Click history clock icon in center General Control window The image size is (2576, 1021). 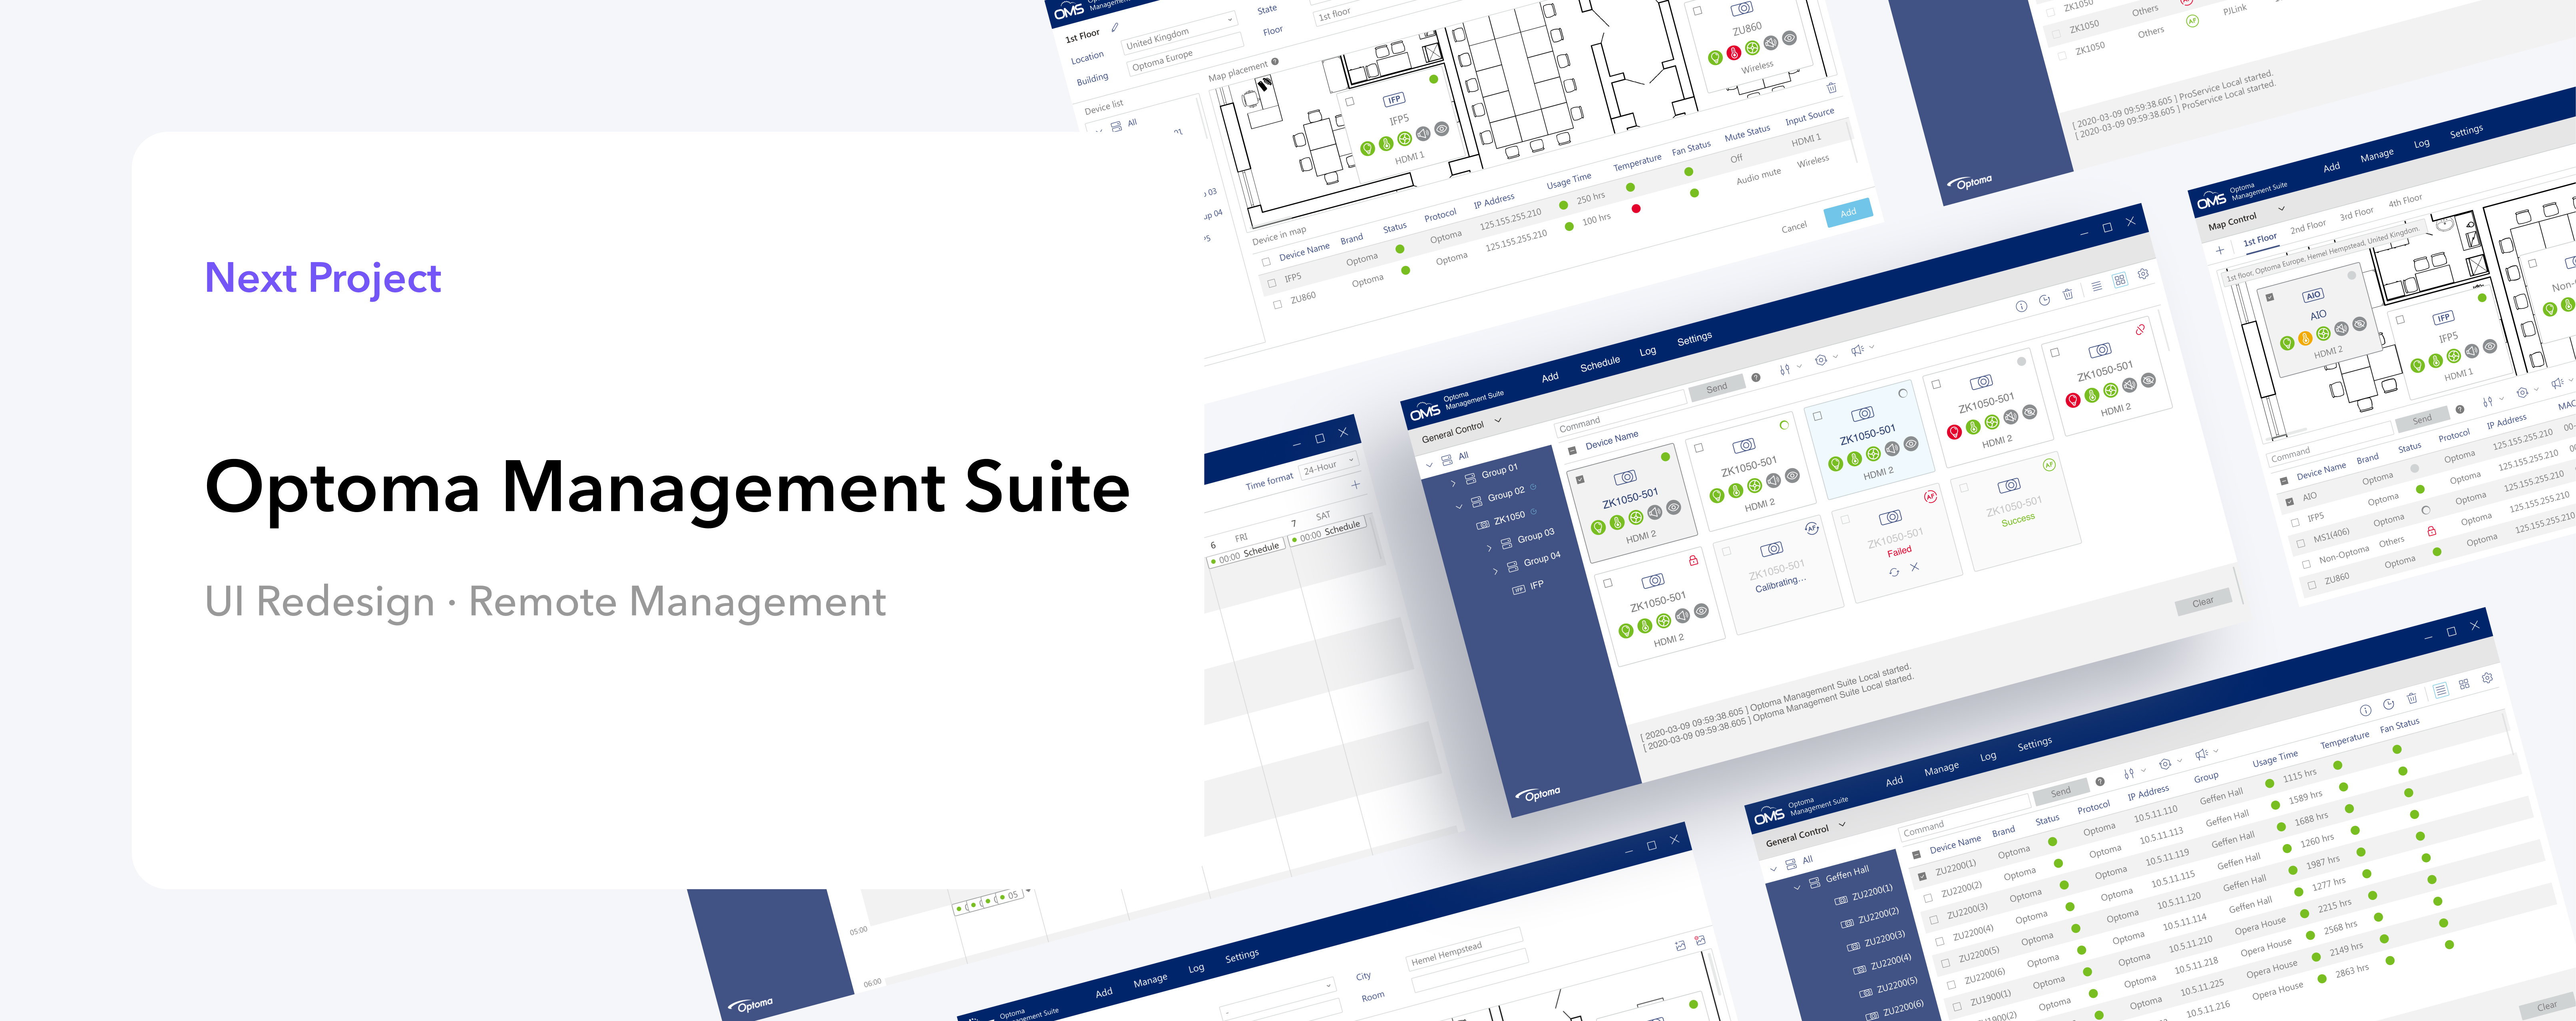pos(2045,300)
